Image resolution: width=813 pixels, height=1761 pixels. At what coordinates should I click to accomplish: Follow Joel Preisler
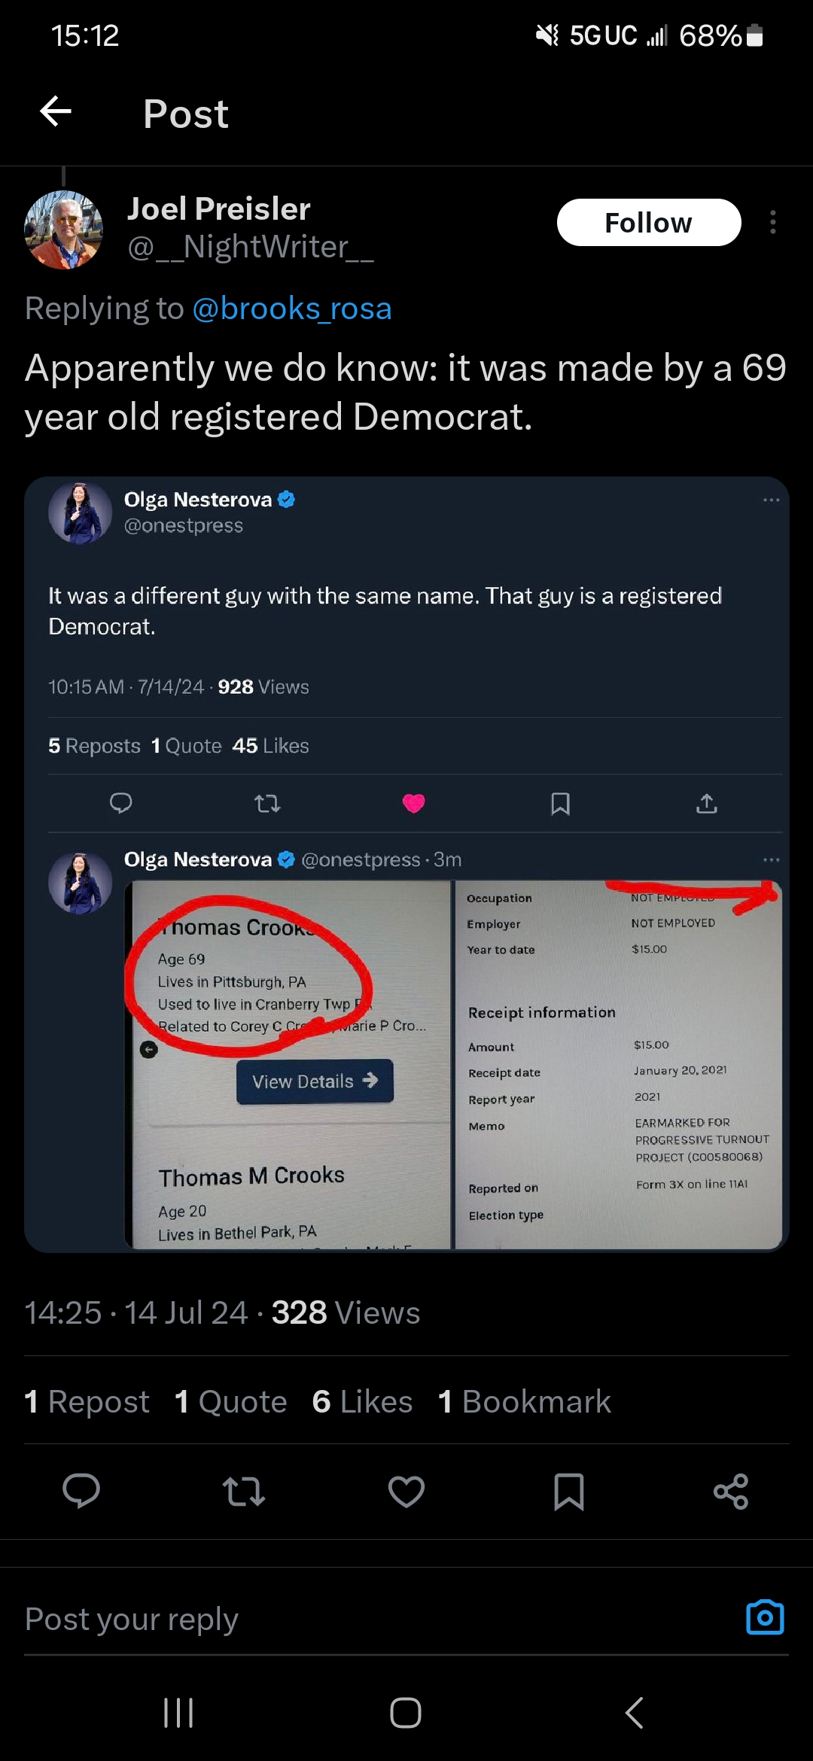[x=648, y=223]
